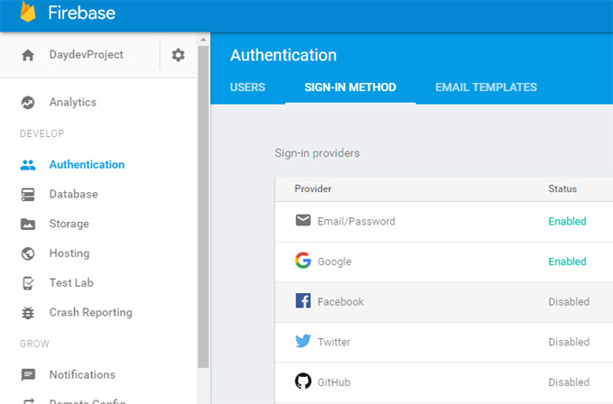
Task: Click the GitHub octocat icon
Action: pyautogui.click(x=303, y=381)
